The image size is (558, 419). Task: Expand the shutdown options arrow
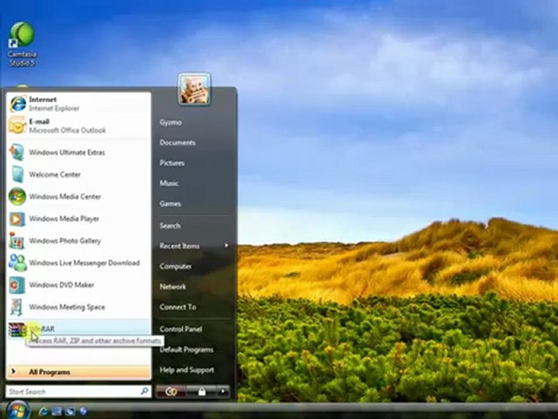click(x=223, y=392)
